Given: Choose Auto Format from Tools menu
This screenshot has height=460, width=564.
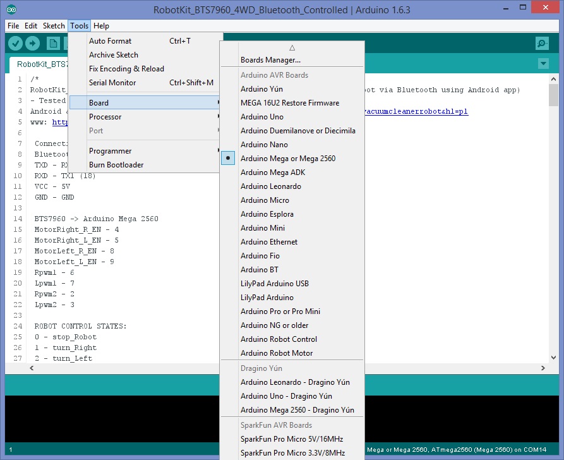Looking at the screenshot, I should click(144, 41).
